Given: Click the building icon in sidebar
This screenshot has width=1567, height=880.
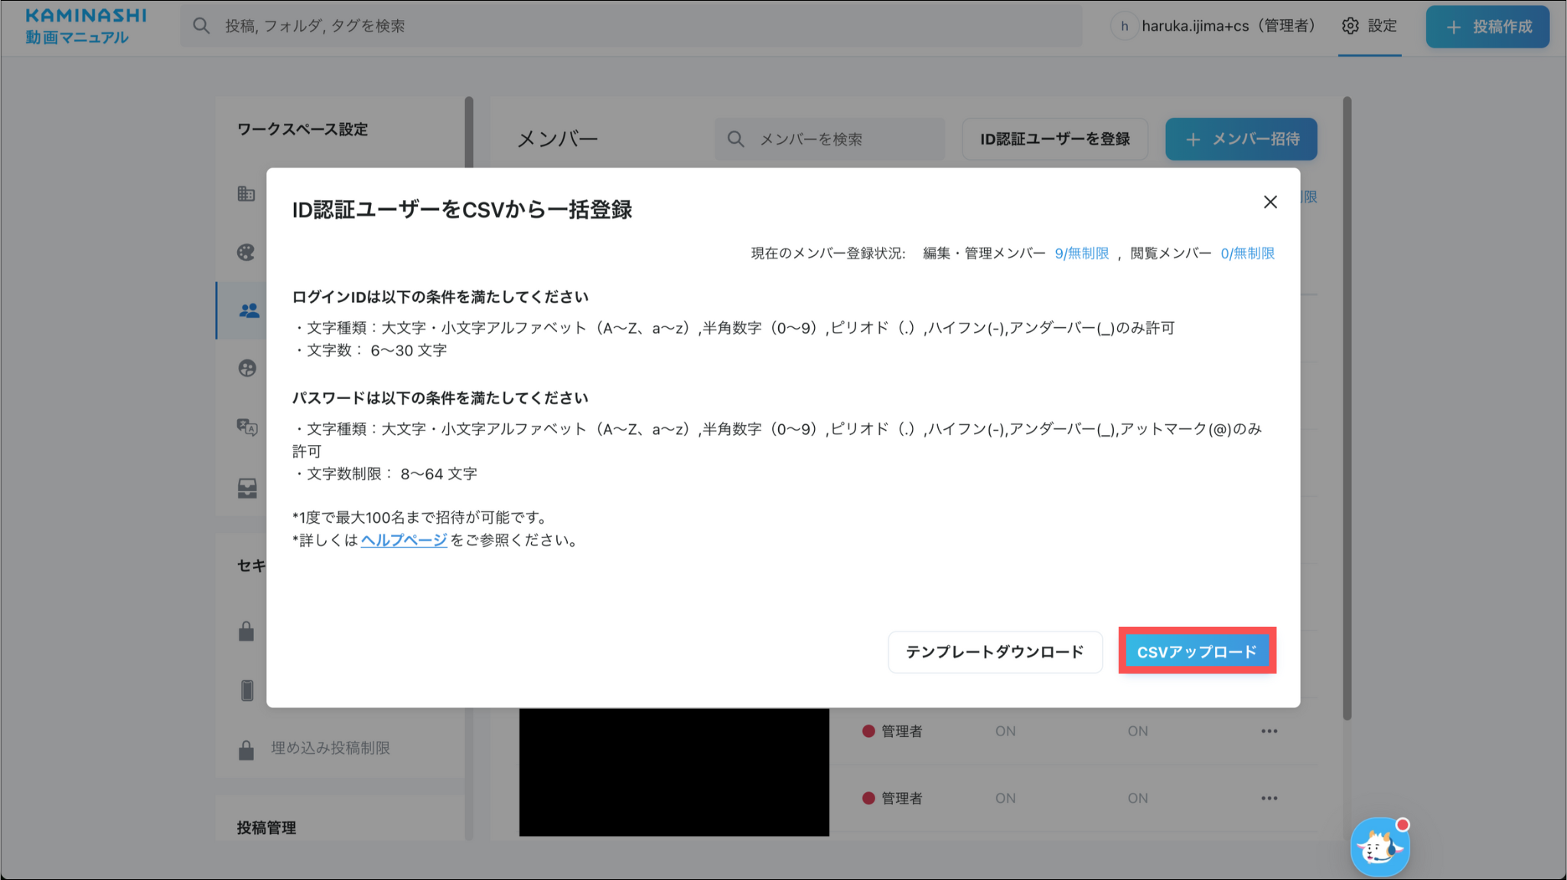Looking at the screenshot, I should pyautogui.click(x=246, y=193).
